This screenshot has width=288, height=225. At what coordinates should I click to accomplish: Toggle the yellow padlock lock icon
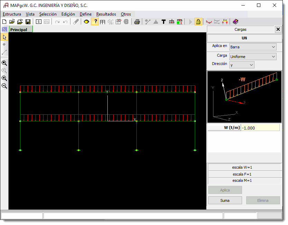198,21
